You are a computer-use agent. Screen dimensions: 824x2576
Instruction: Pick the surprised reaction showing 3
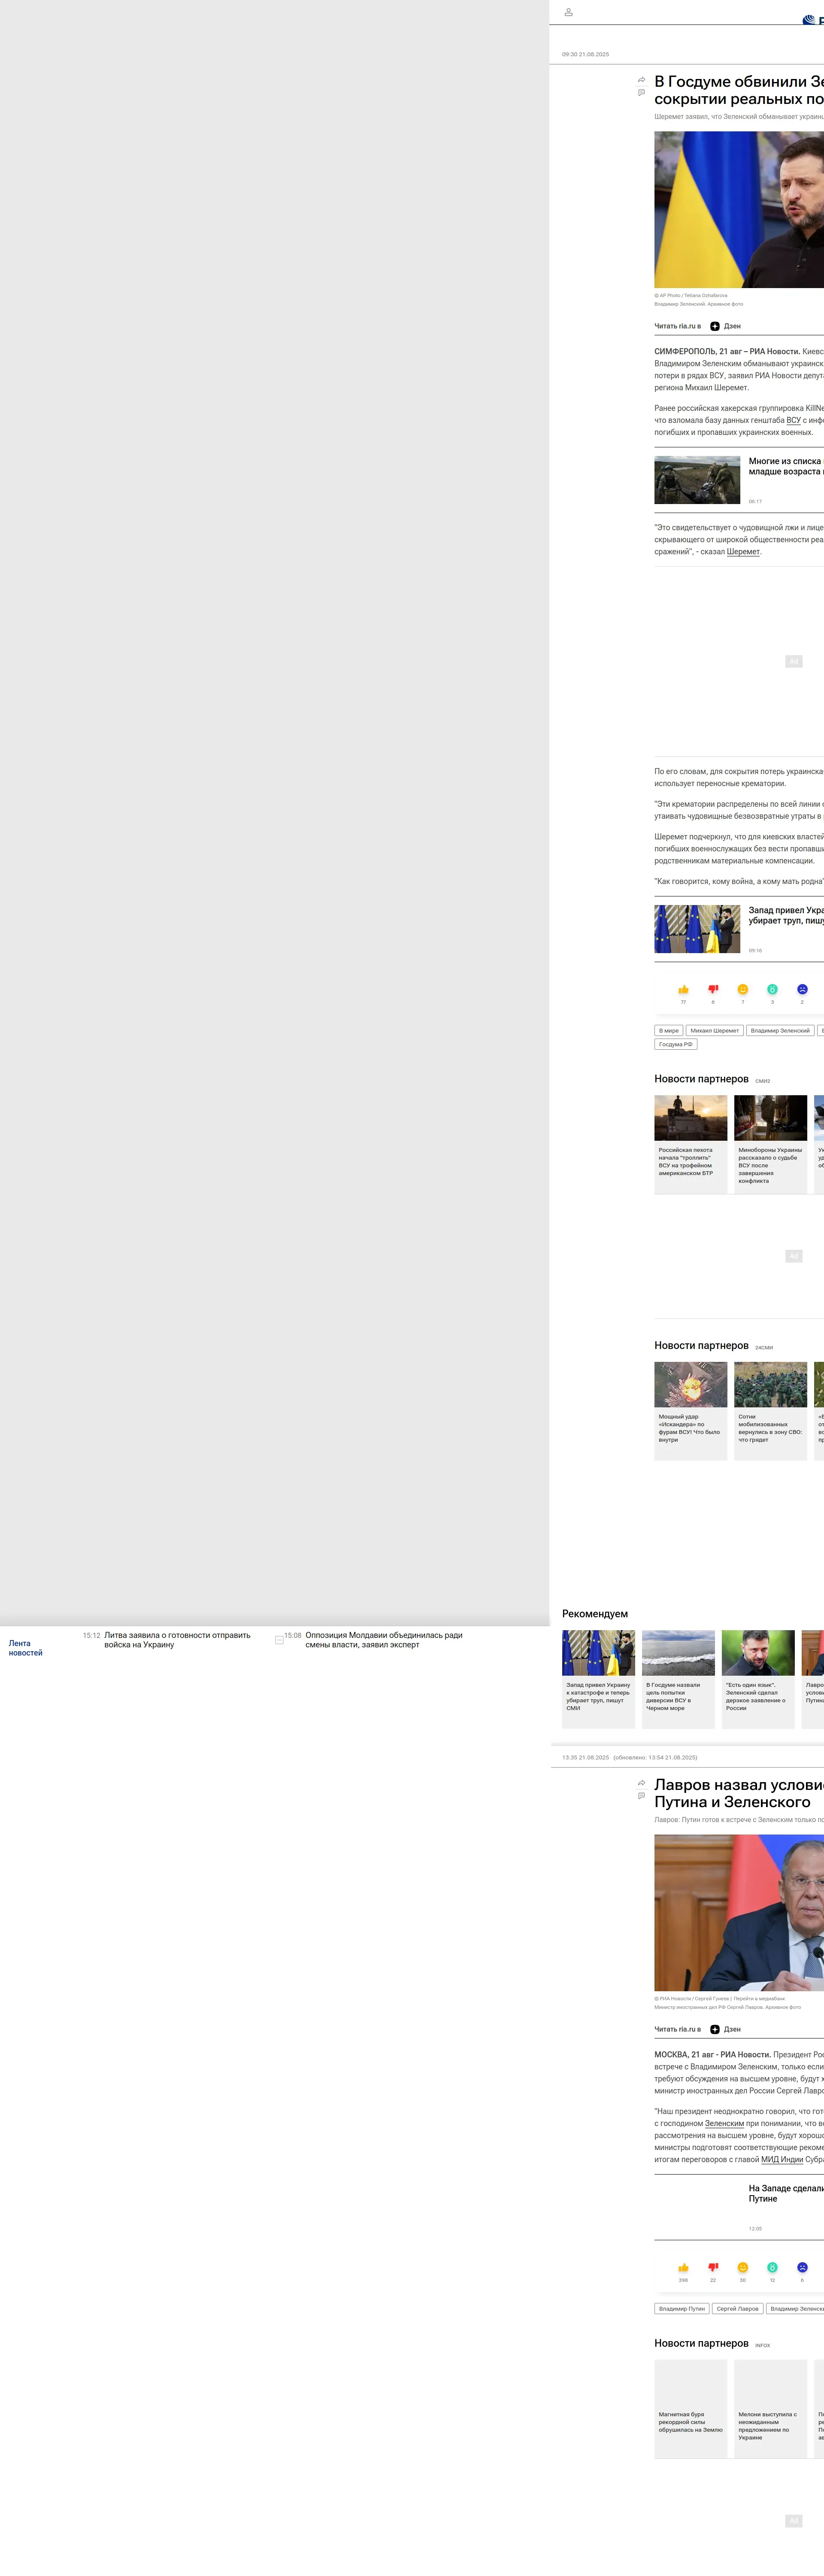772,990
